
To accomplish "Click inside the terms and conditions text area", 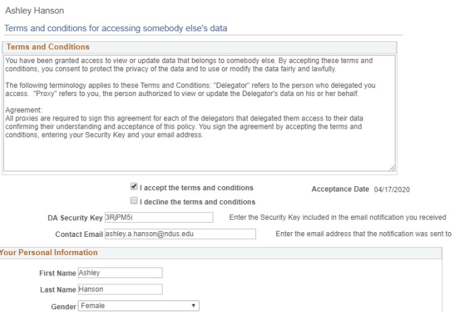I will [x=199, y=112].
